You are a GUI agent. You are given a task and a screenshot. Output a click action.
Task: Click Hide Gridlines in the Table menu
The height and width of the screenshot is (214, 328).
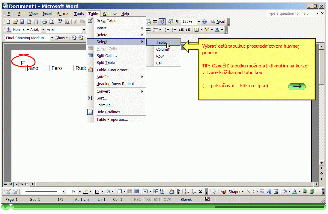coord(116,112)
